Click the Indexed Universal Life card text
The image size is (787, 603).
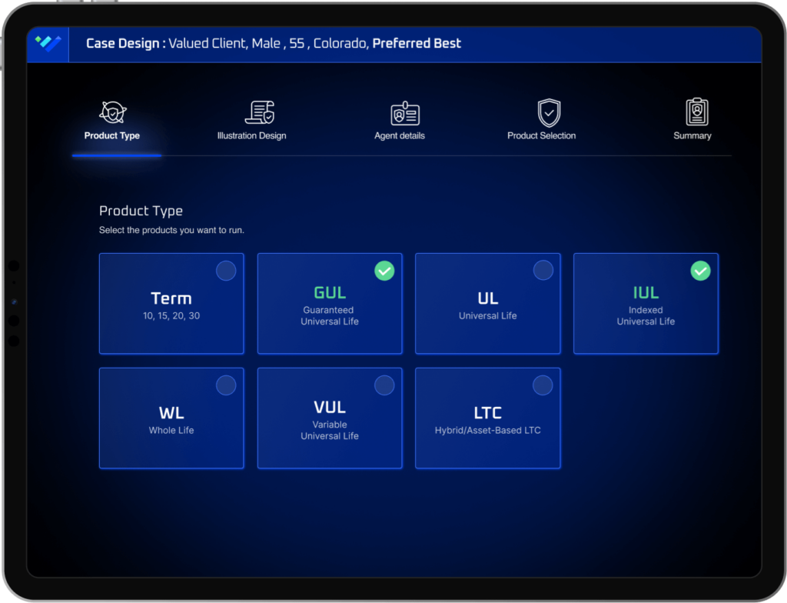coord(646,315)
